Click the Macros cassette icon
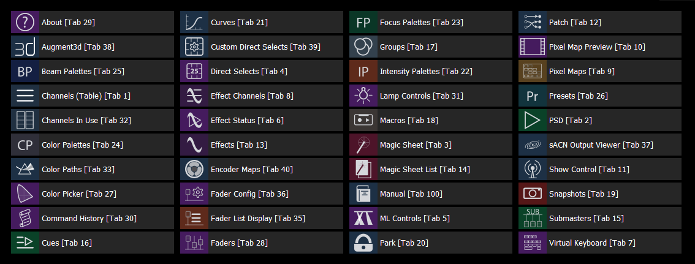Viewport: 695px width, 264px height. point(363,121)
